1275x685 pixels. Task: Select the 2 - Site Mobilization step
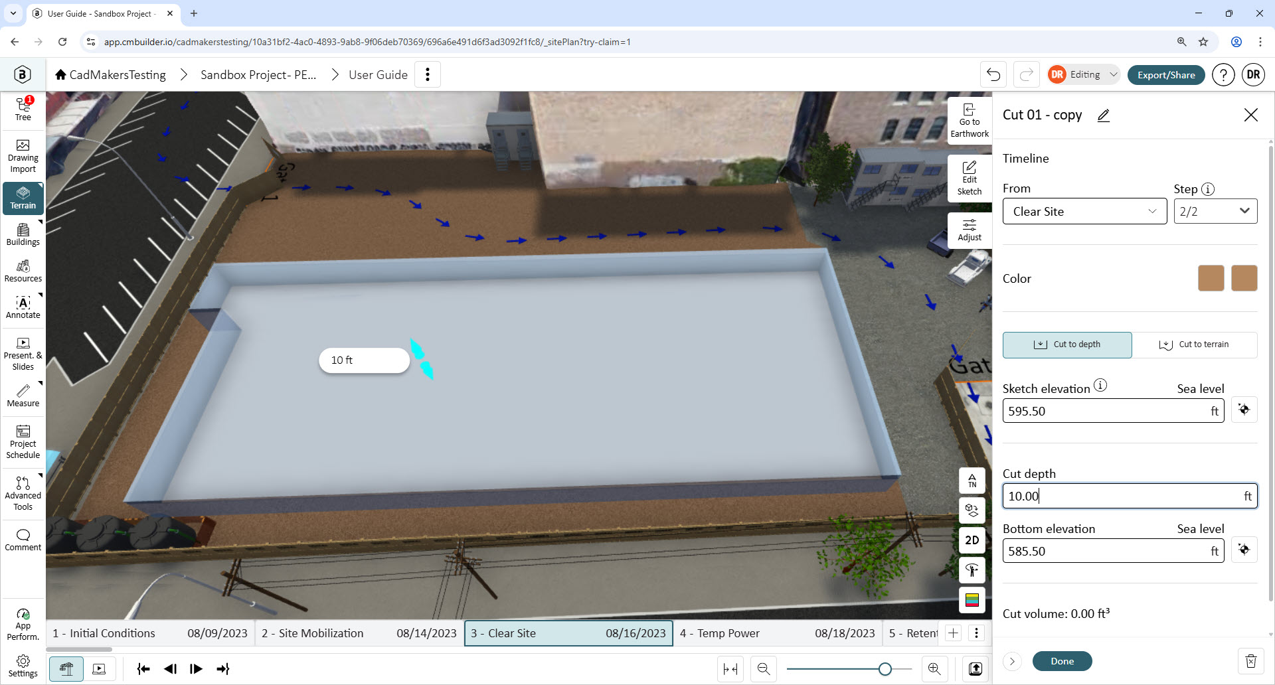point(359,633)
